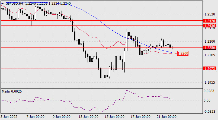
Task: Click the 7 Jun 00:00 time label
Action: (36, 117)
